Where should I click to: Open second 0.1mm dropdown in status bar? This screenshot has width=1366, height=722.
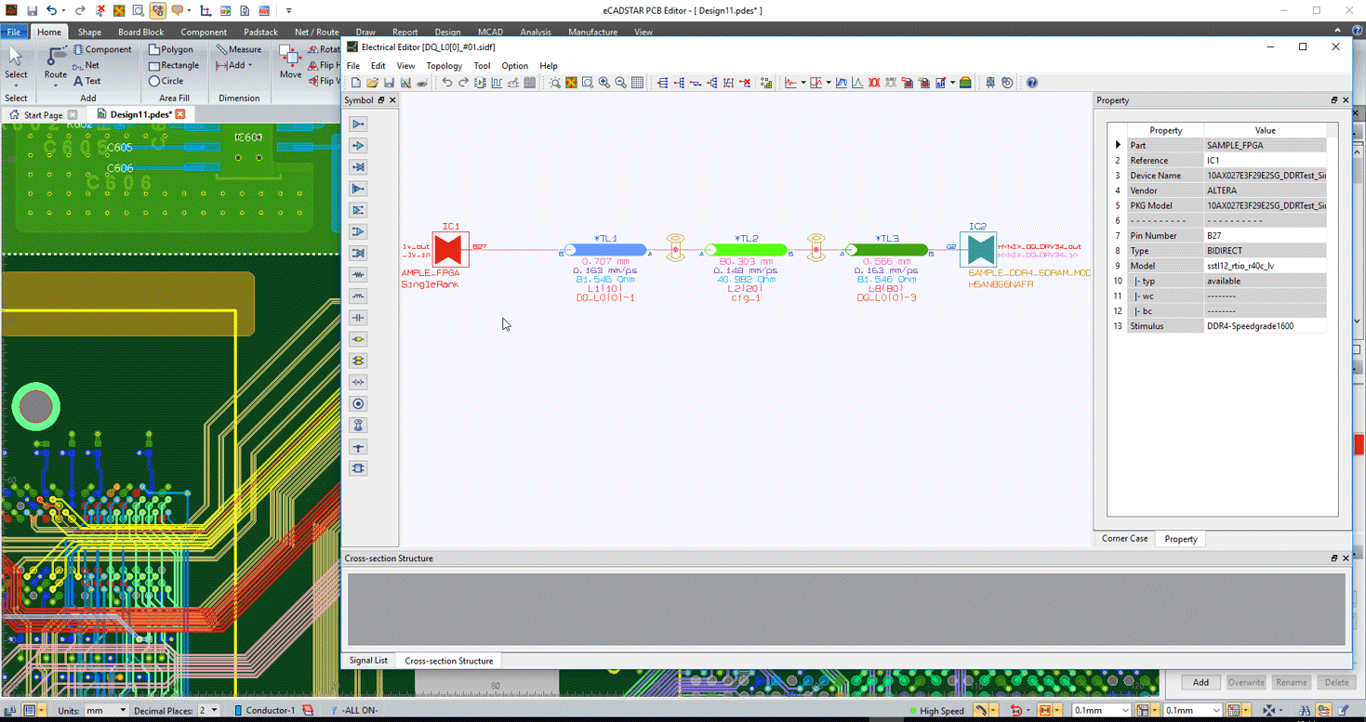pos(1216,711)
